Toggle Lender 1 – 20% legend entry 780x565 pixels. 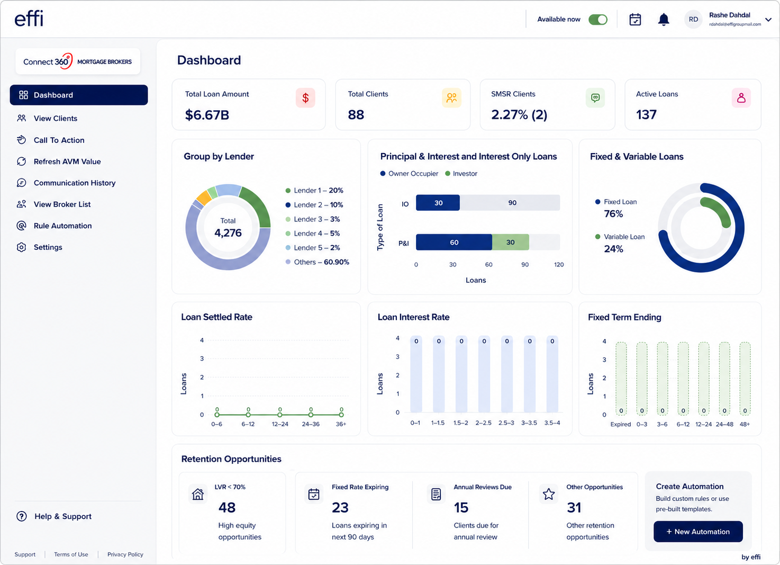(x=314, y=191)
